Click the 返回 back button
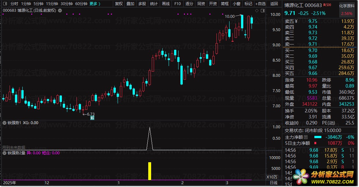 point(274,3)
